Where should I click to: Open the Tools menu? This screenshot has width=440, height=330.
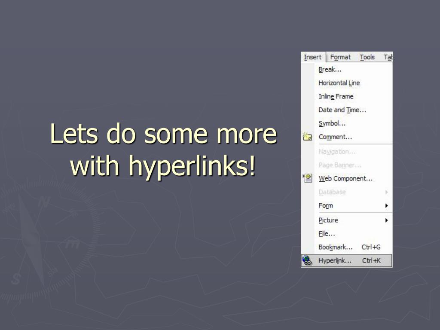(x=367, y=57)
